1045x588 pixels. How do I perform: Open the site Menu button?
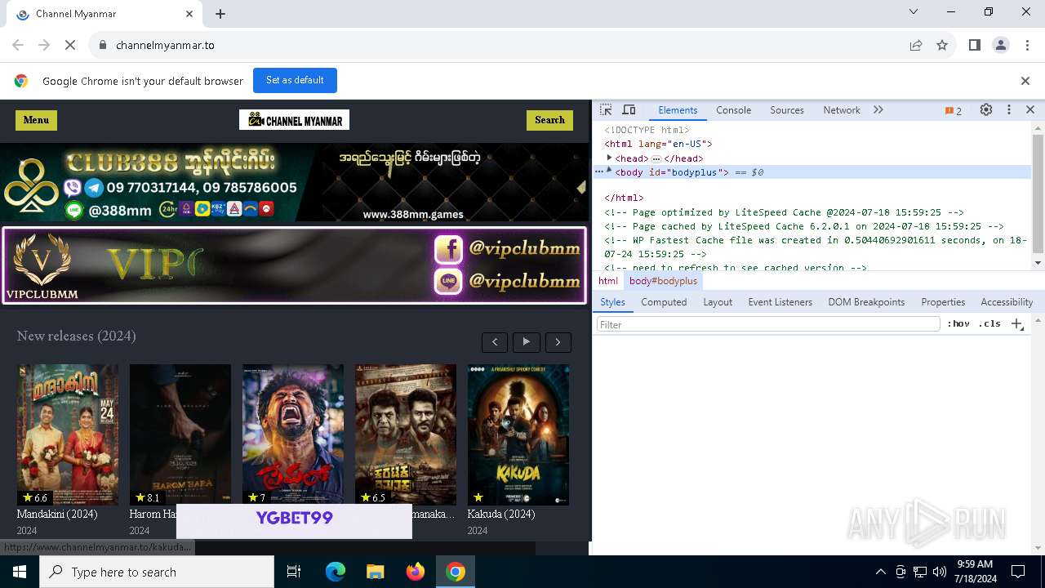36,120
